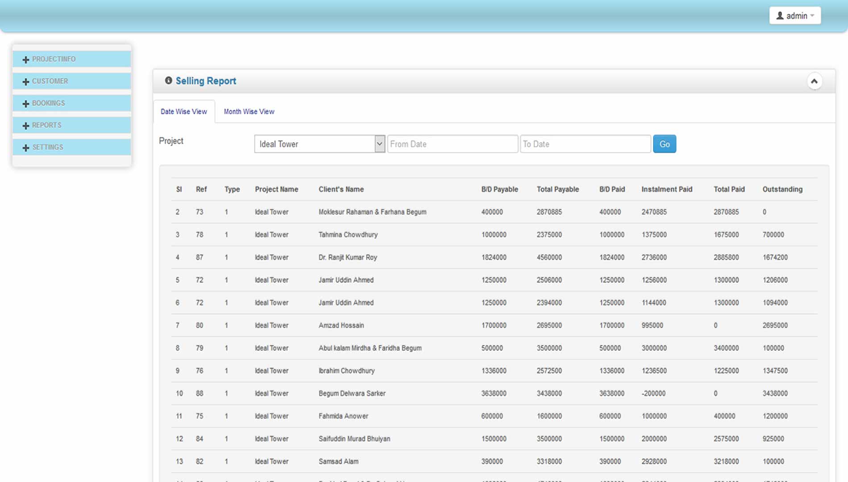Screen dimensions: 848x482
Task: Click outstanding value 2695000
Action: pyautogui.click(x=775, y=325)
